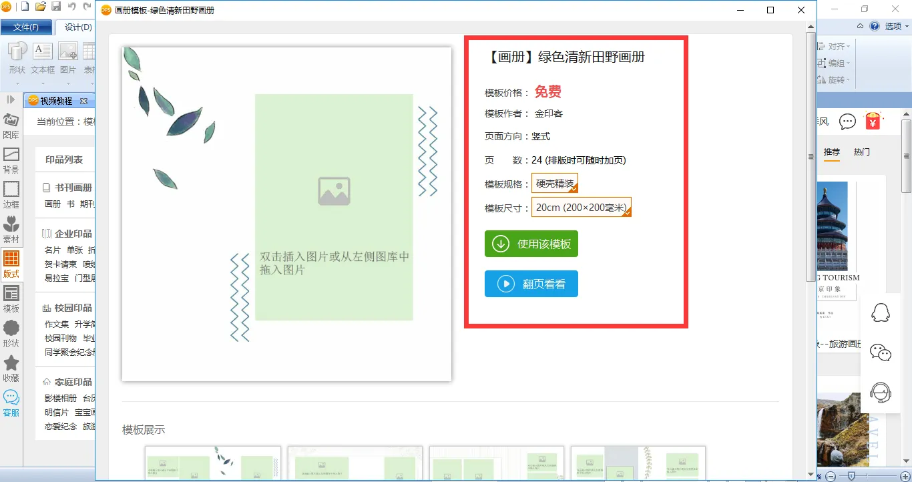912x482 pixels.
Task: Open the 选项 options dropdown
Action: (897, 27)
